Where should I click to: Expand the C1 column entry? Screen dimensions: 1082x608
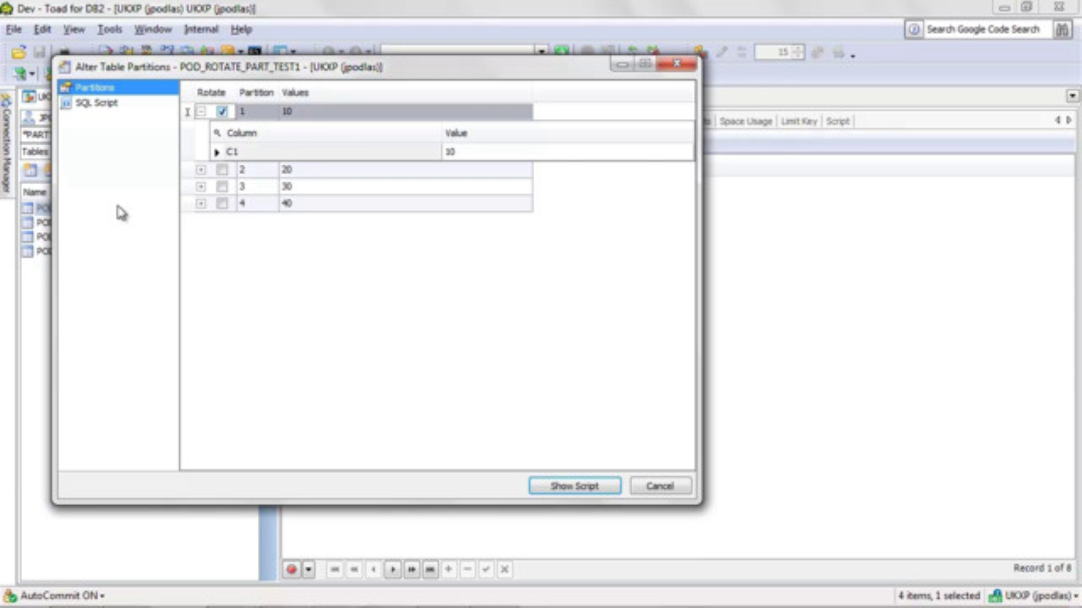click(x=216, y=151)
